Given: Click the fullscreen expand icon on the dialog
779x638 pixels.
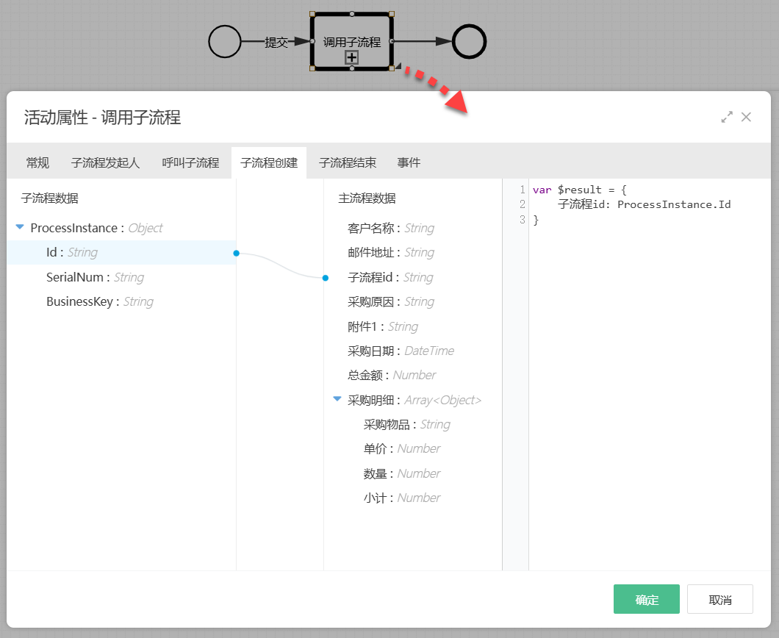Looking at the screenshot, I should click(x=727, y=116).
